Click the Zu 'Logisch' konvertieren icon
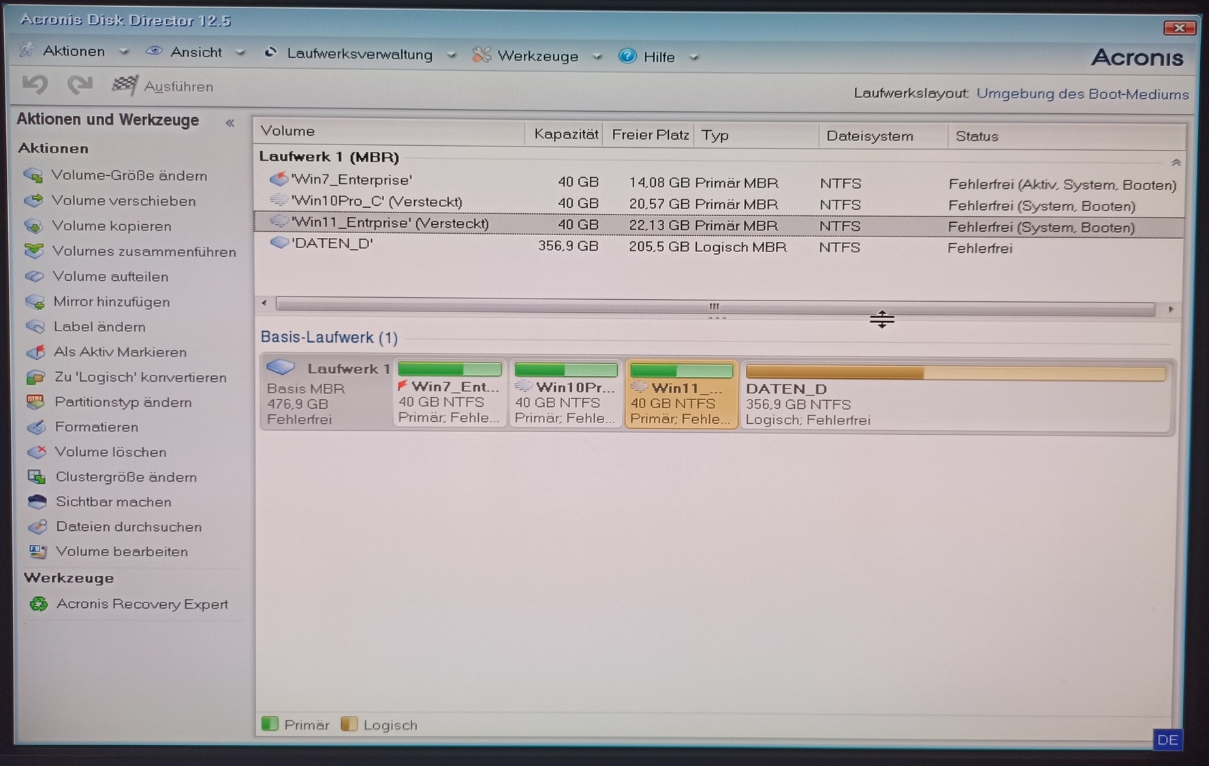Screen dimensions: 1209x766 [35, 378]
